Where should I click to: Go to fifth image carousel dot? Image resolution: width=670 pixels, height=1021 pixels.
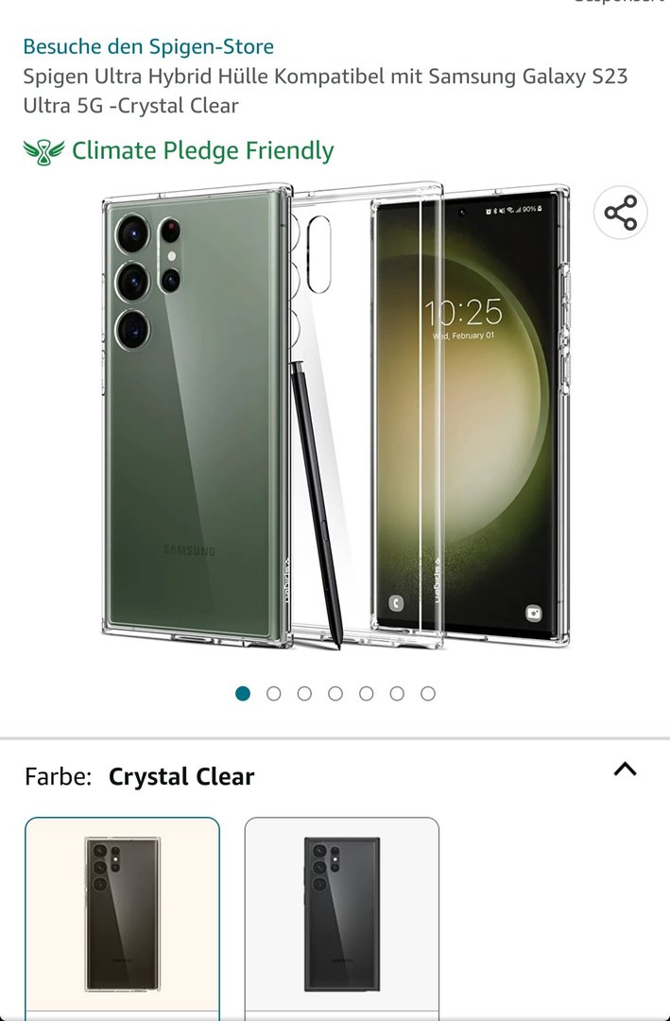pyautogui.click(x=366, y=694)
